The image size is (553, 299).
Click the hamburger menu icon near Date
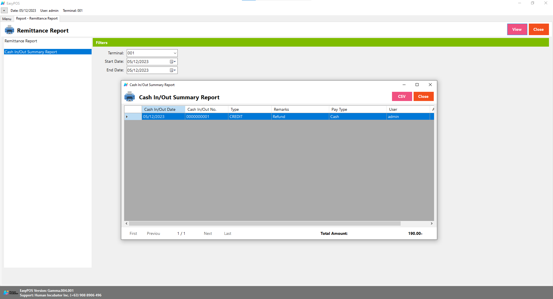click(x=4, y=11)
